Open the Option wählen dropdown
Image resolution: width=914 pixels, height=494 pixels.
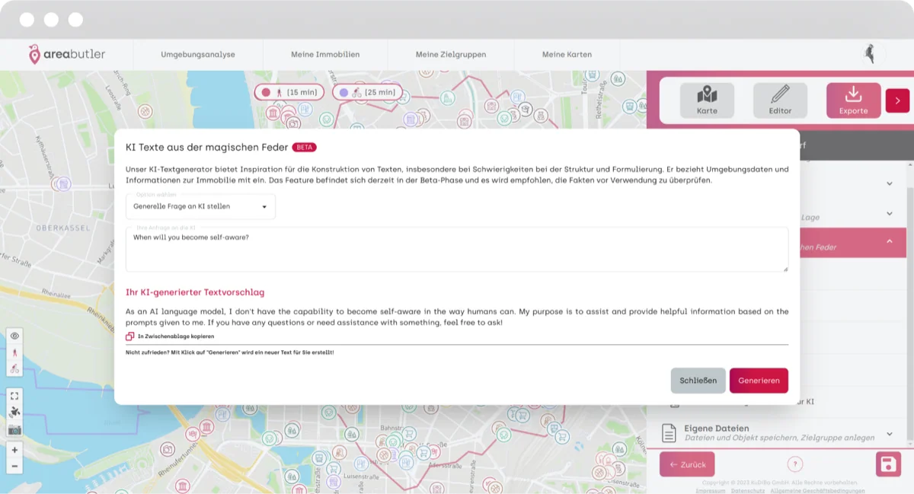pos(200,206)
